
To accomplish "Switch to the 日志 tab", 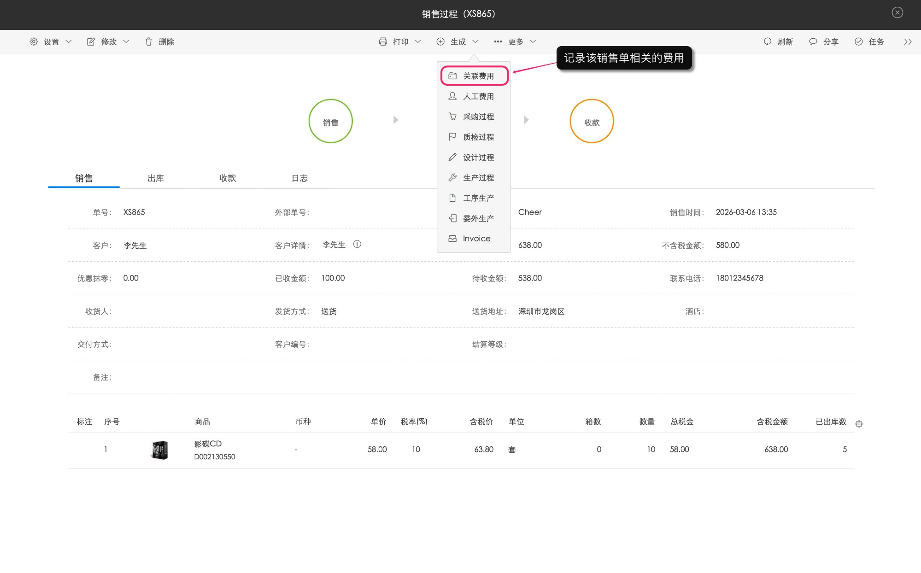I will pyautogui.click(x=299, y=178).
